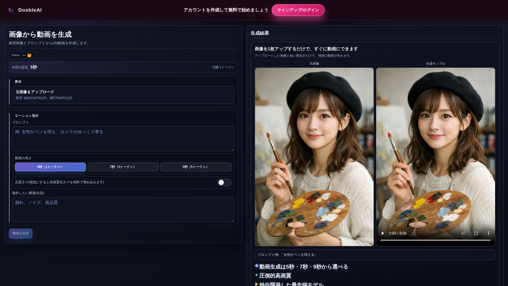The width and height of the screenshot is (508, 286).
Task: Open the 元画像をアップロード upload area
Action: click(x=123, y=95)
